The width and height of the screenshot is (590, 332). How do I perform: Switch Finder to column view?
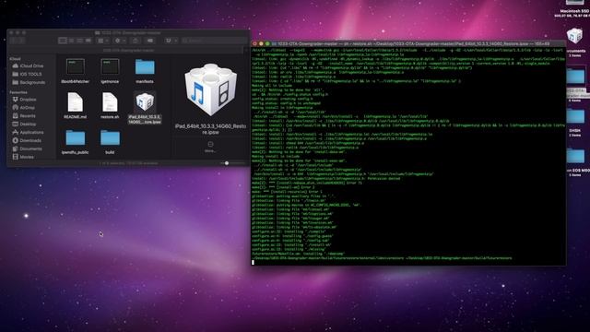point(79,41)
